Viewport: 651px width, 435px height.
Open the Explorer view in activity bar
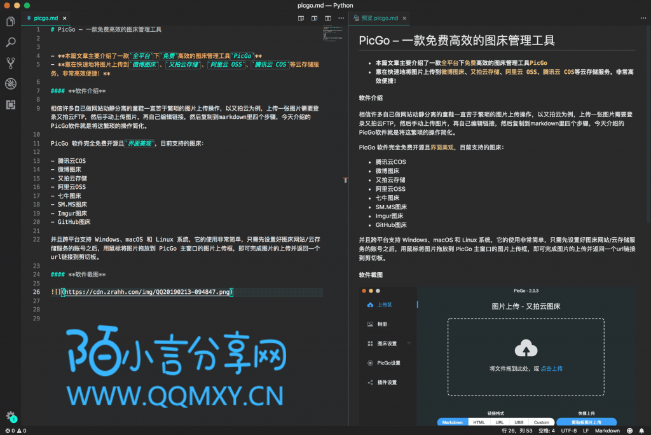click(10, 21)
